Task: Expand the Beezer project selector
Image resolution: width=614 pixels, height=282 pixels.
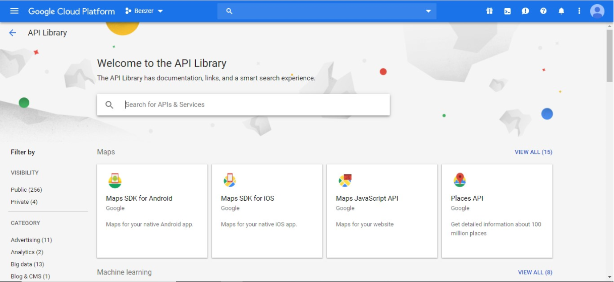Action: 144,11
